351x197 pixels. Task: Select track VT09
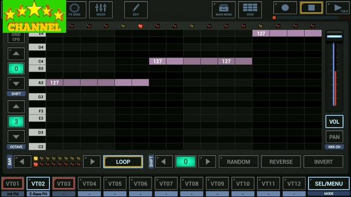tap(217, 184)
